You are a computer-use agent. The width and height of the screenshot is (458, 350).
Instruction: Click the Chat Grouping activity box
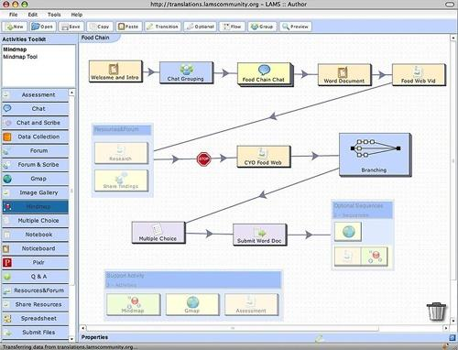coord(186,72)
